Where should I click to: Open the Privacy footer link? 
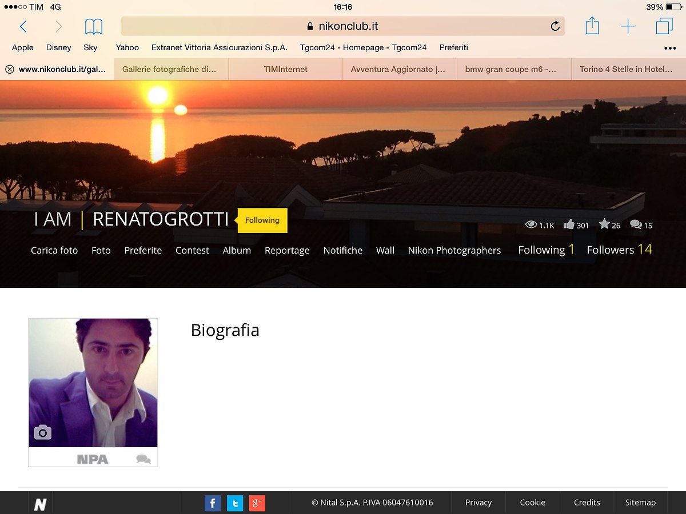click(x=478, y=503)
